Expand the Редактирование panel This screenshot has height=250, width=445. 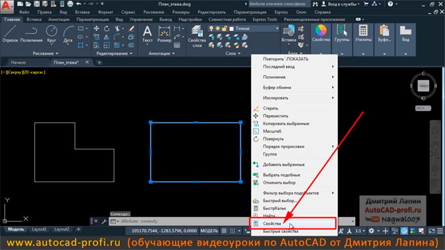click(x=115, y=53)
